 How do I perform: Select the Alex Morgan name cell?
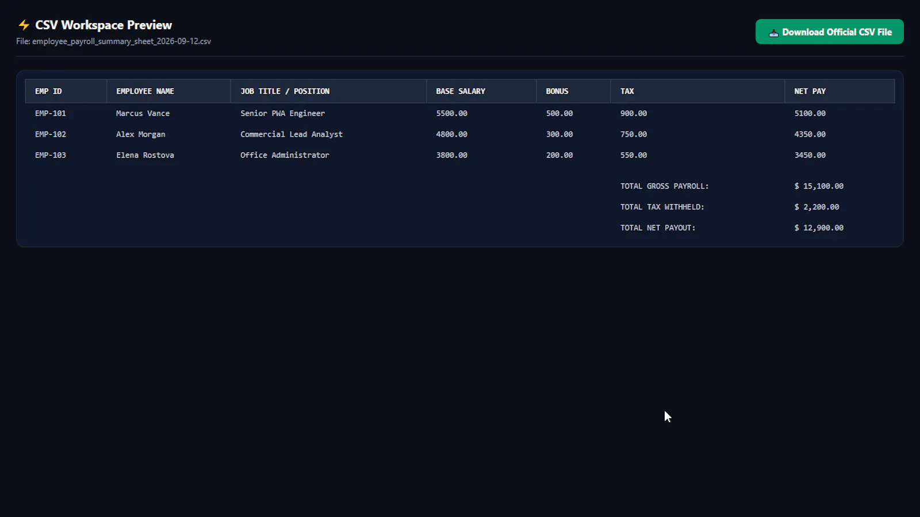tap(141, 134)
